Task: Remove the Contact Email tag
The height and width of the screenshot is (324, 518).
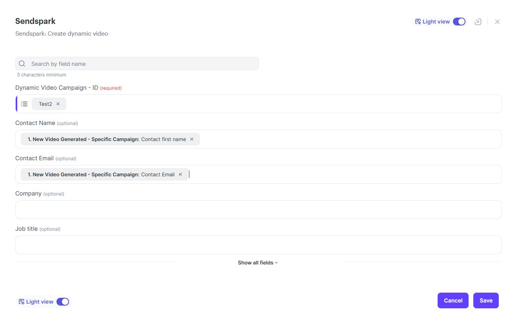Action: [180, 174]
